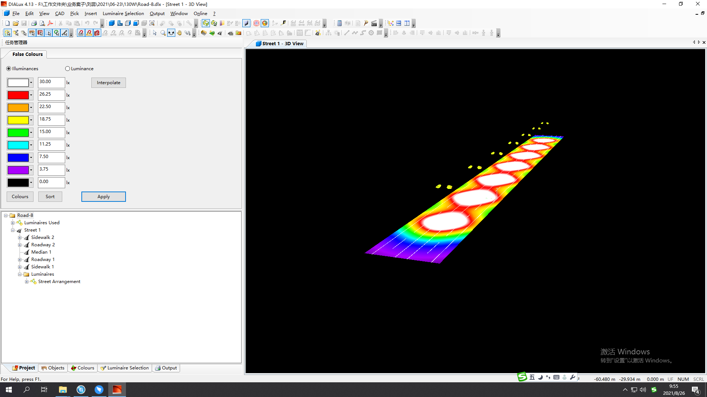The width and height of the screenshot is (707, 397).
Task: Select the wireframe cube view icon
Action: pos(128,23)
